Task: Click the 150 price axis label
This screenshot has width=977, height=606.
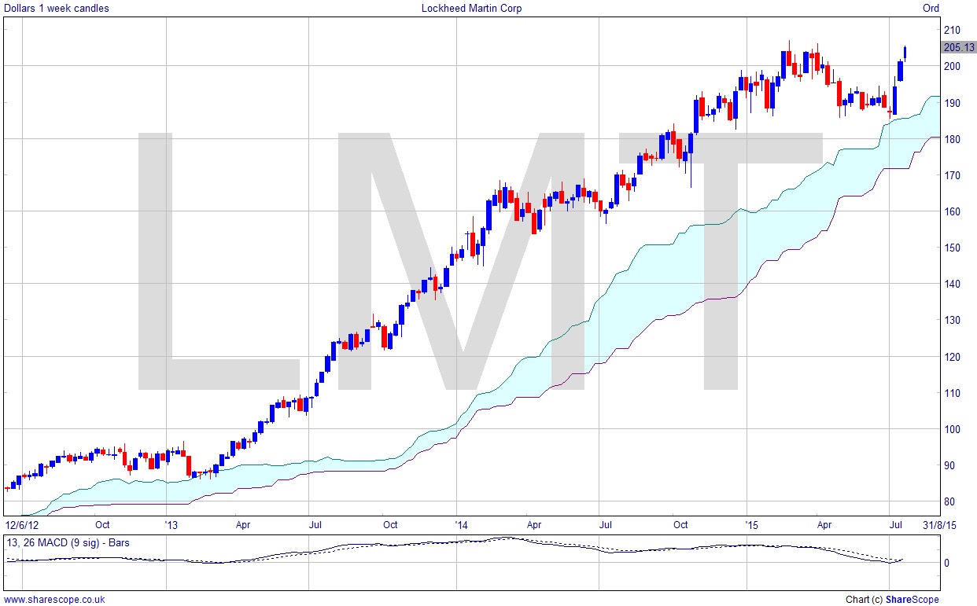Action: coord(952,248)
